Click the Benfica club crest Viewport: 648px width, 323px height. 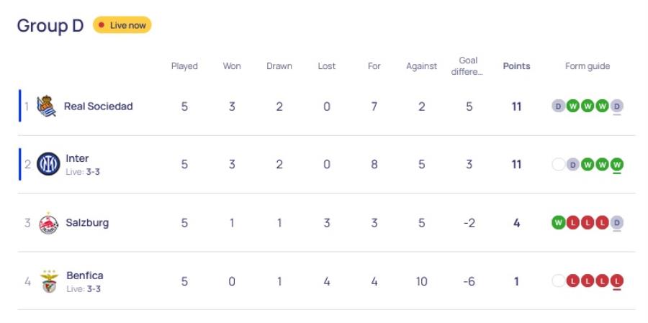point(49,281)
